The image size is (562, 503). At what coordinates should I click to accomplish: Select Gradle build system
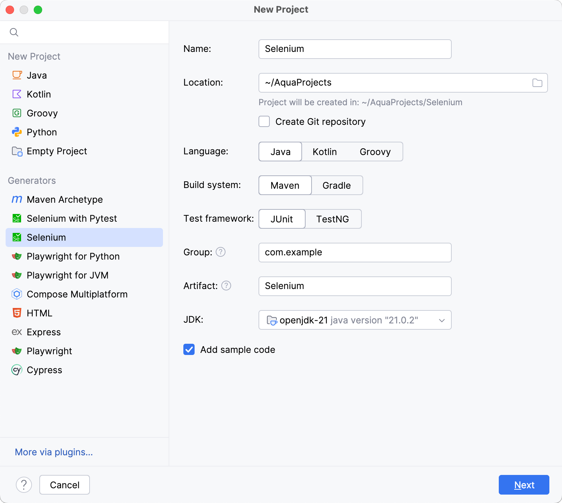click(x=336, y=185)
